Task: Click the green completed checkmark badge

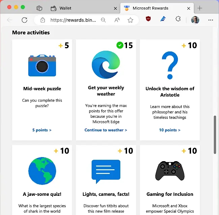Action: click(120, 45)
